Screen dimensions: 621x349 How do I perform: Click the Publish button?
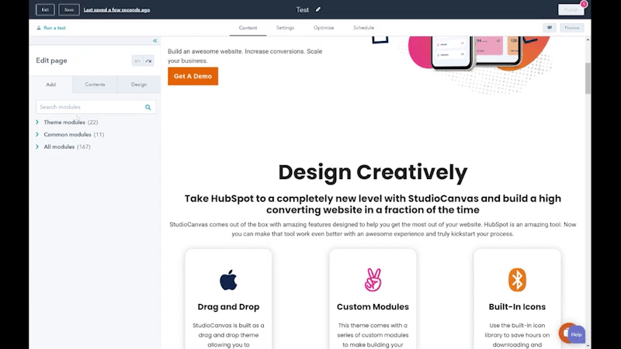click(x=571, y=9)
